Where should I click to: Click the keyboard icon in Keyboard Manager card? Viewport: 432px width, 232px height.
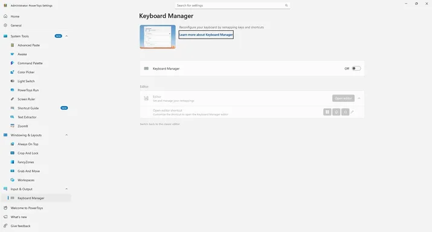point(146,68)
